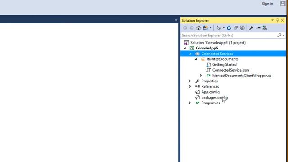Click the wrench icon beside Properties node
288x162 pixels.
pos(198,81)
